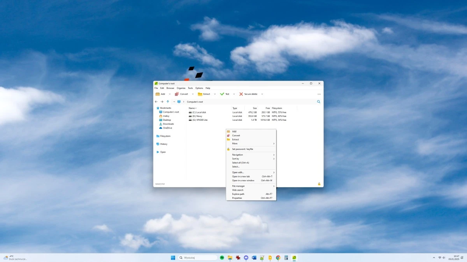467x262 pixels.
Task: Expand the Add button dropdown arrow
Action: pos(169,94)
